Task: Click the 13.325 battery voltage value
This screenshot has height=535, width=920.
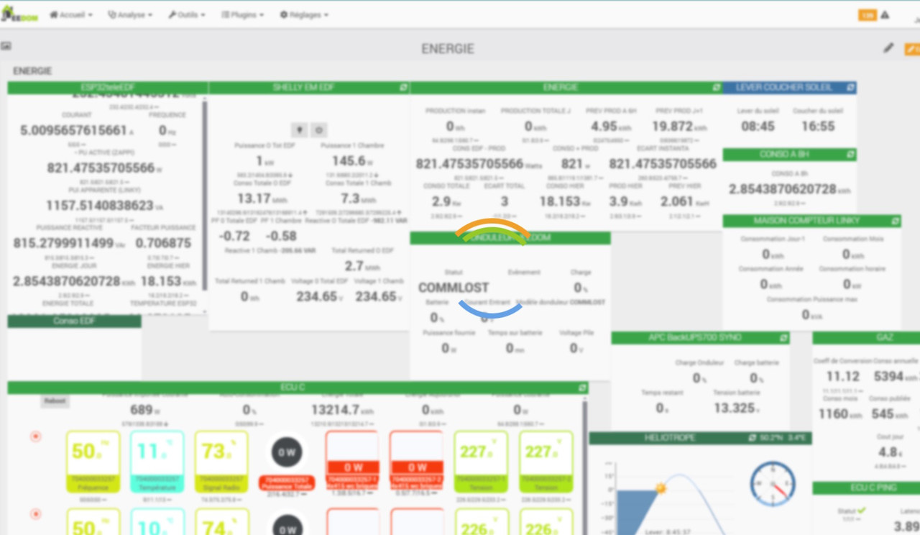Action: pos(735,408)
